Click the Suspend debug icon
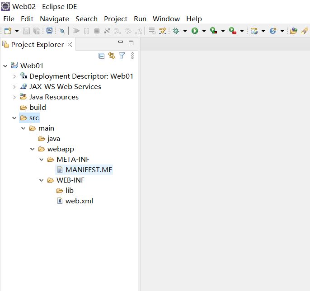Image resolution: width=310 pixels, height=291 pixels. point(86,31)
